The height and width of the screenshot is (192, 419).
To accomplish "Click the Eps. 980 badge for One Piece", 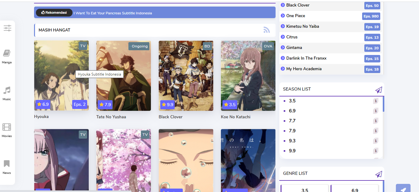I will point(371,16).
